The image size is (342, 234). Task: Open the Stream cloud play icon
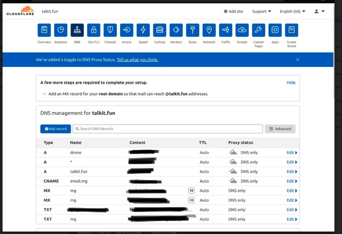point(242,30)
